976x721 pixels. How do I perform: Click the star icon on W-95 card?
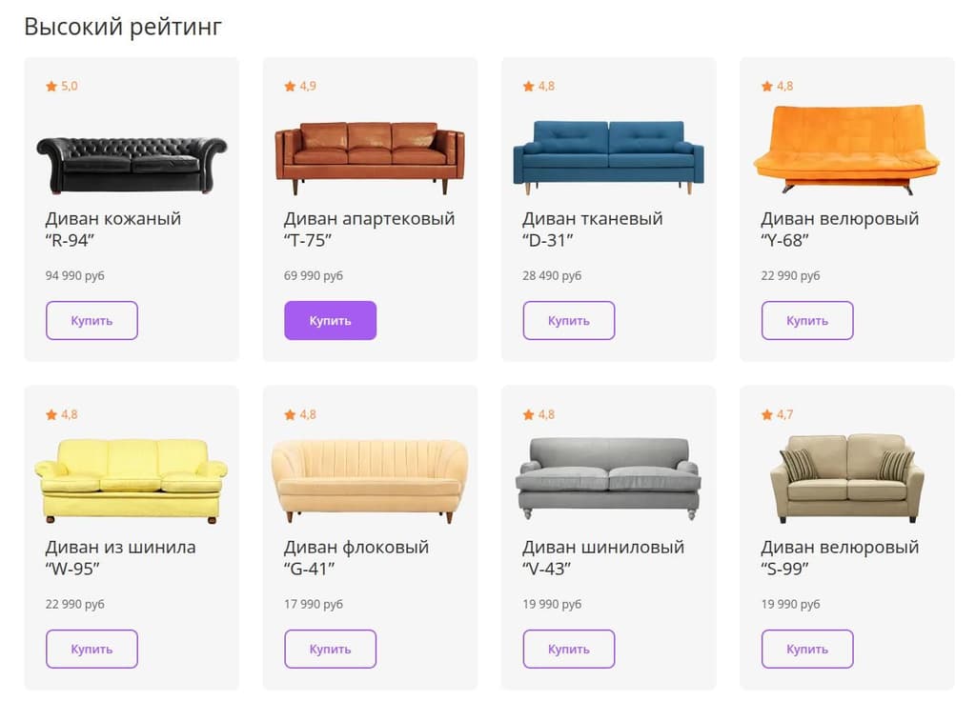(x=51, y=415)
